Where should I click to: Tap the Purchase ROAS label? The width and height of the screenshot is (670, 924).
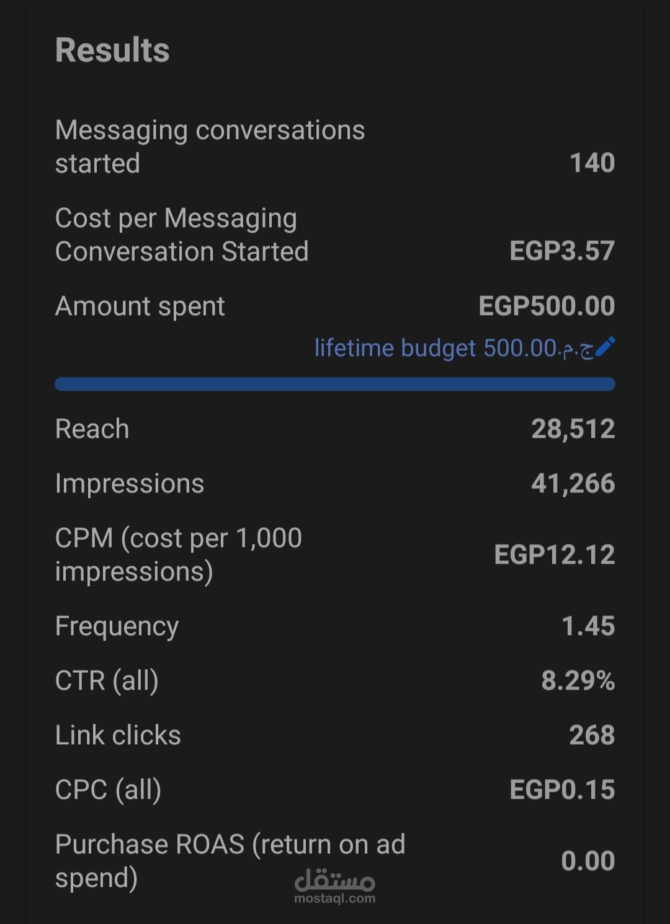[x=230, y=861]
